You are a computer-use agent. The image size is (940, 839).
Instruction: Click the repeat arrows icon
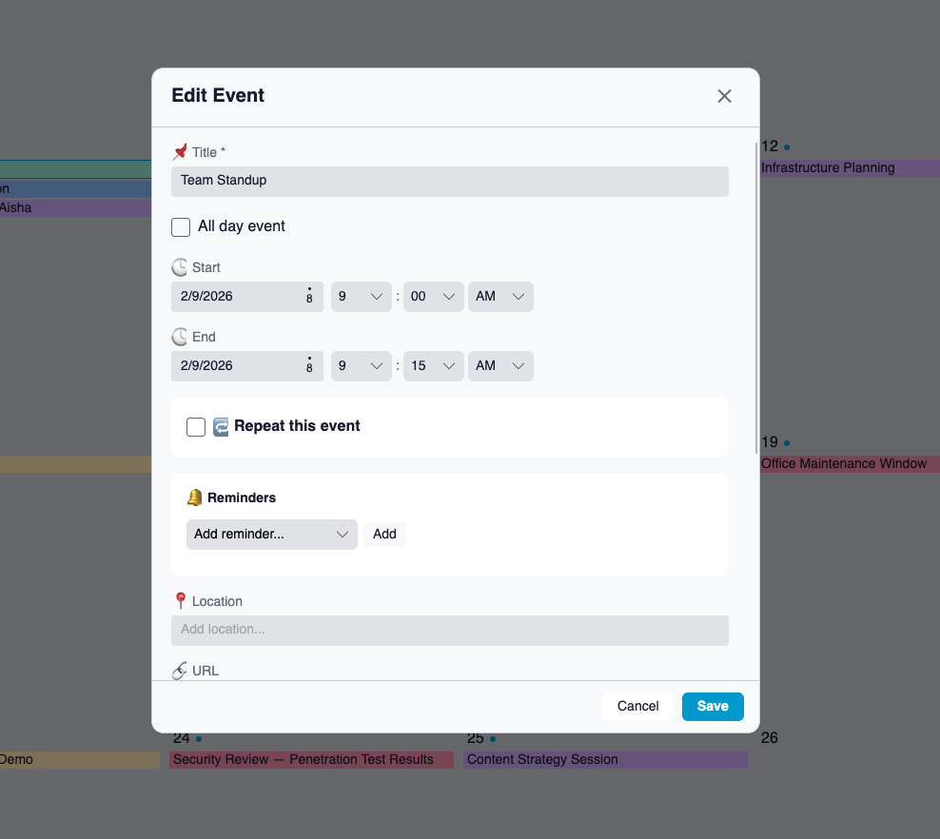click(x=220, y=426)
